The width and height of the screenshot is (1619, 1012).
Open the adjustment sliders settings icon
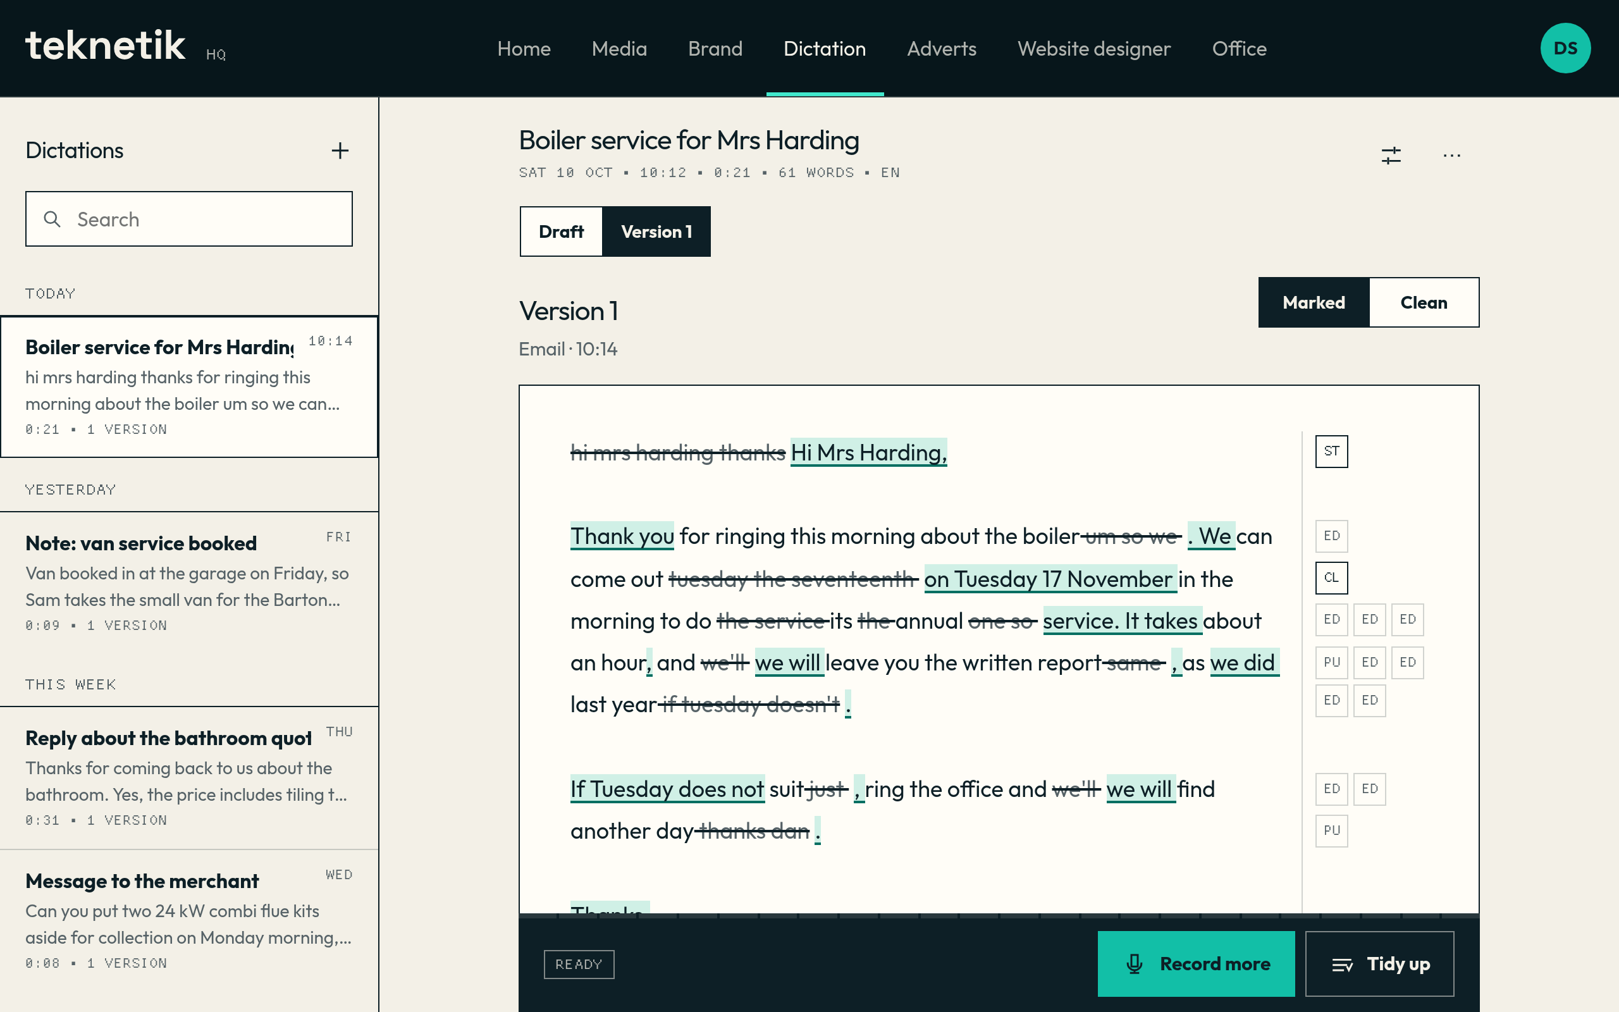1391,156
